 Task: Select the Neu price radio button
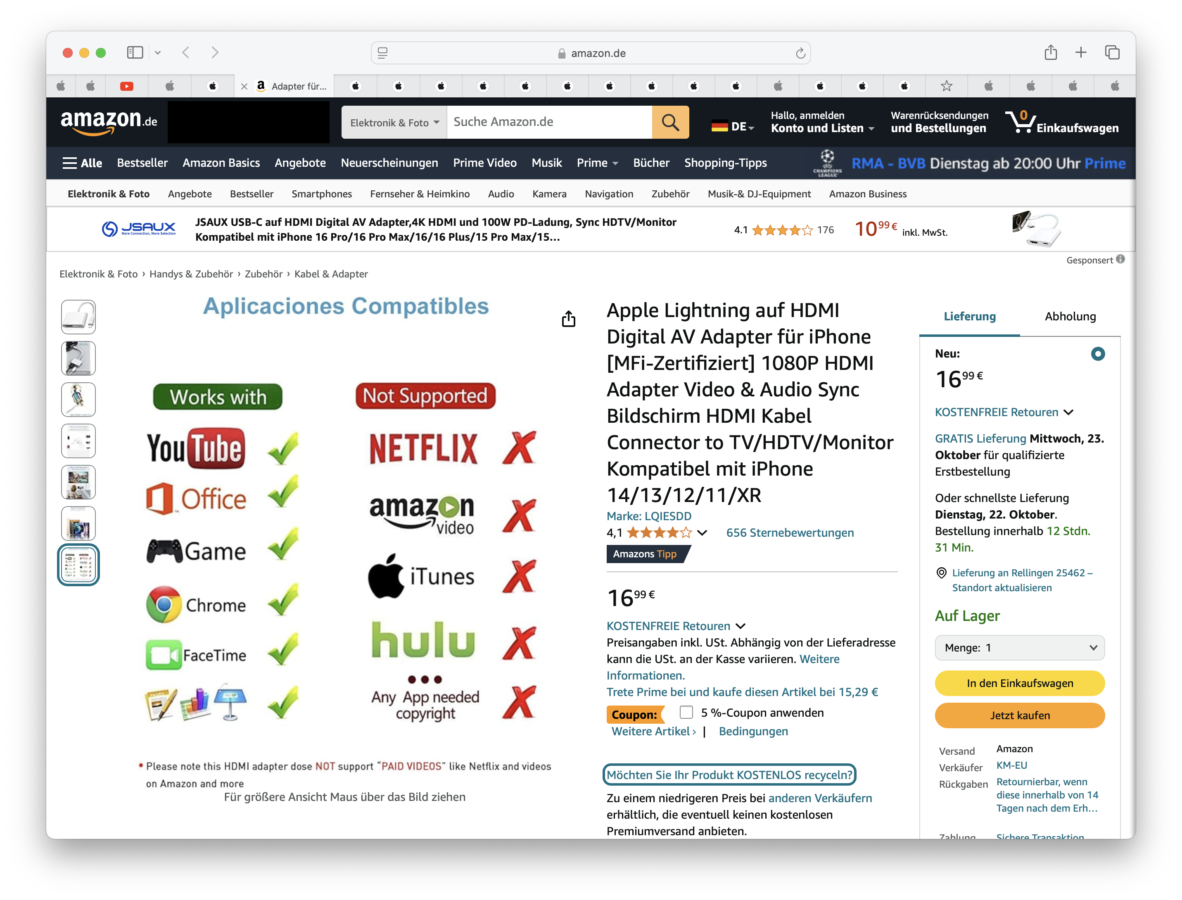pos(1097,353)
